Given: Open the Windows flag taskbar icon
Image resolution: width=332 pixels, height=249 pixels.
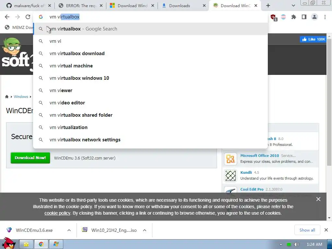Looking at the screenshot, I should pyautogui.click(x=56, y=244).
